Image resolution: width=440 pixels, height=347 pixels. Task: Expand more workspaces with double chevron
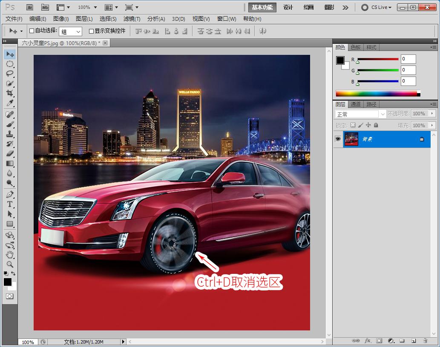pyautogui.click(x=345, y=8)
